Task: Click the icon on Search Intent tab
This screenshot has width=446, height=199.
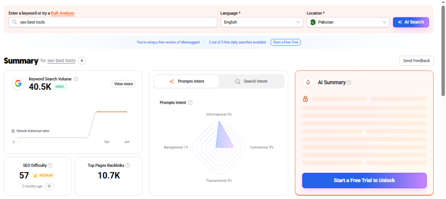Action: [x=238, y=81]
